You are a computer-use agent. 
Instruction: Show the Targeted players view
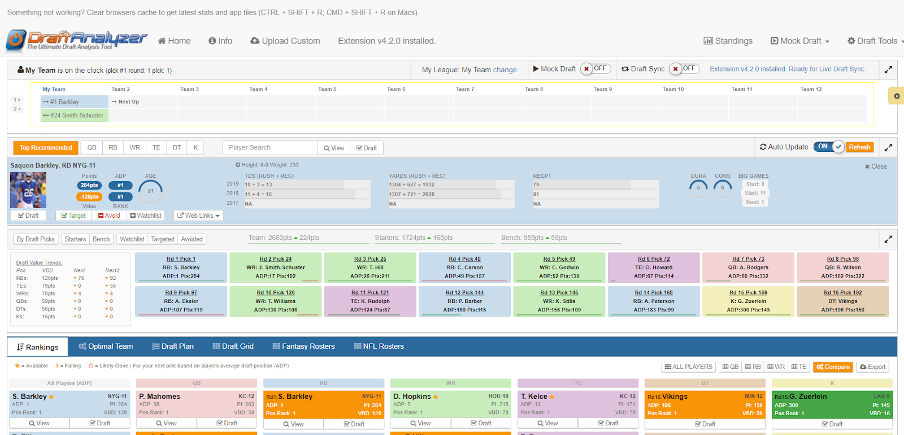click(163, 239)
